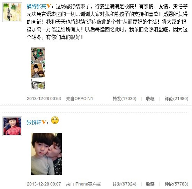Click the 来自iPhone客户端 source link
192x189 pixels.
coord(83,184)
